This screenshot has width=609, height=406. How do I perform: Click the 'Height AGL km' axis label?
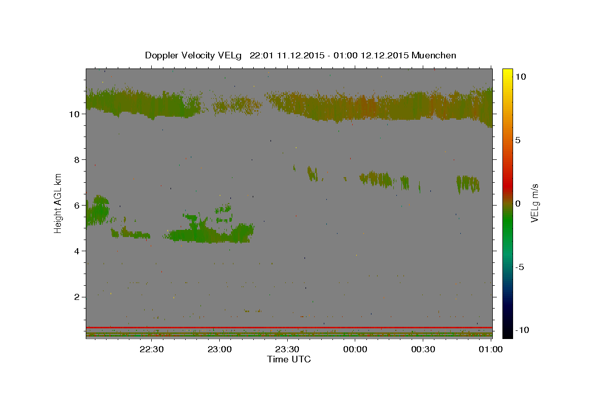[58, 203]
